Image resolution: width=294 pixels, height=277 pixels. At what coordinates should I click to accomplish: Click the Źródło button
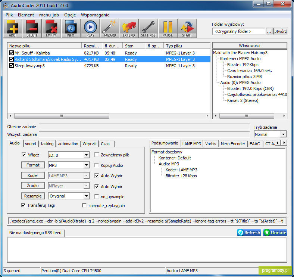coord(33,186)
